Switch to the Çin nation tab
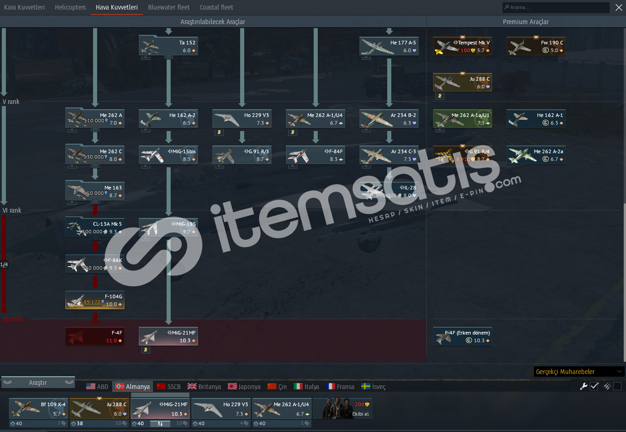Screen dimensions: 626x432 (x=277, y=387)
